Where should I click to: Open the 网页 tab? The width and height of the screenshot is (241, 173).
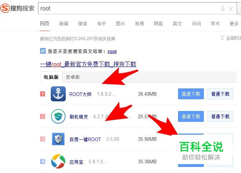pyautogui.click(x=45, y=24)
